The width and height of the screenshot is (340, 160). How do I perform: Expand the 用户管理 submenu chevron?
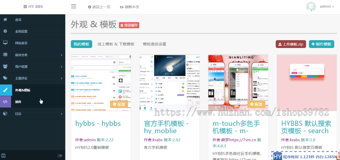click(x=62, y=67)
